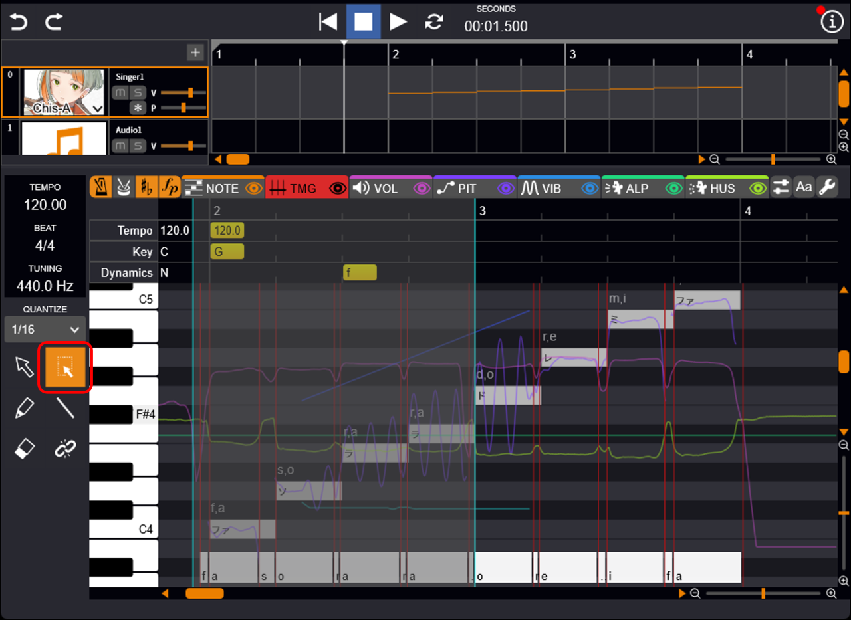Hide the PIT curve with eye
The width and height of the screenshot is (851, 620).
(506, 189)
